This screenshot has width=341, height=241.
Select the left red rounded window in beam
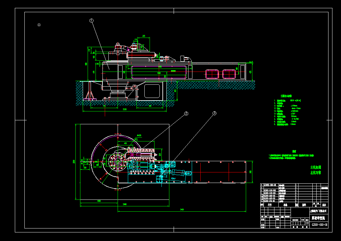coord(212,74)
